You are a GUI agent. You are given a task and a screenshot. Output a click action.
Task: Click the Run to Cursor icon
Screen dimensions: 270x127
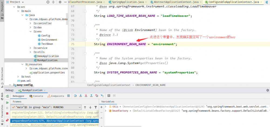pyautogui.click(x=102, y=96)
